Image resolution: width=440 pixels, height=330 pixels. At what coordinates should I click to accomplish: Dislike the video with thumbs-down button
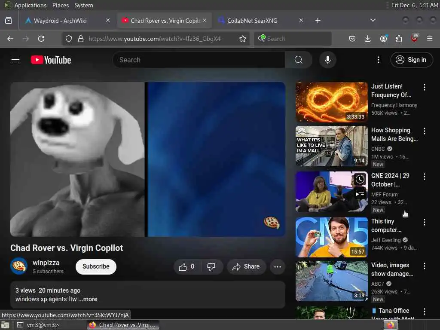211,266
